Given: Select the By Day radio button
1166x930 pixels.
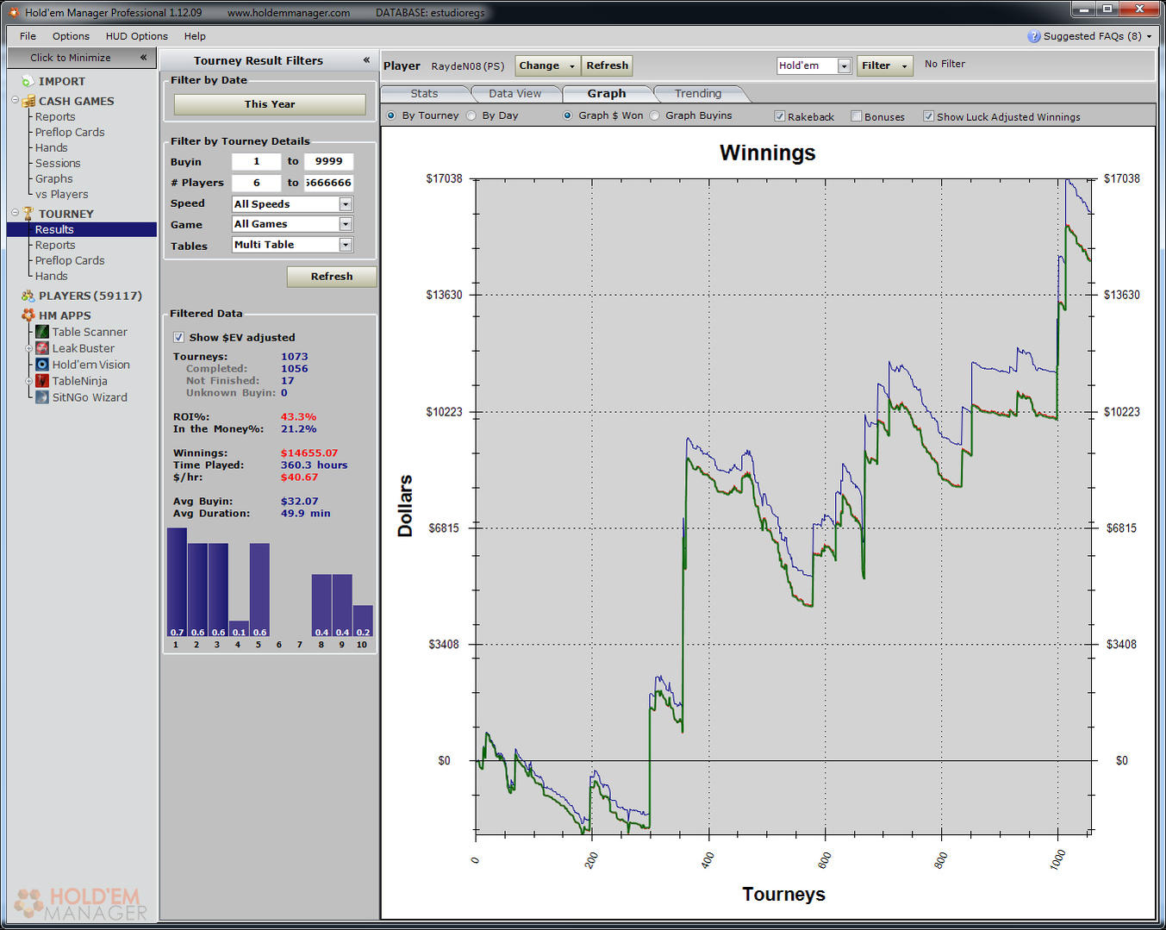Looking at the screenshot, I should pyautogui.click(x=471, y=115).
